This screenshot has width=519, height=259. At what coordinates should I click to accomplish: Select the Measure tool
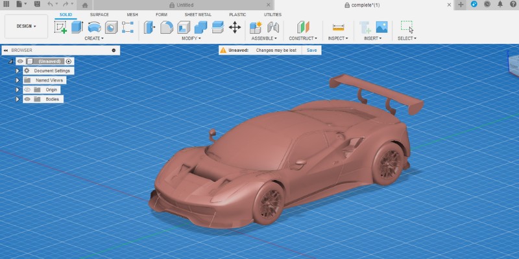pos(338,27)
